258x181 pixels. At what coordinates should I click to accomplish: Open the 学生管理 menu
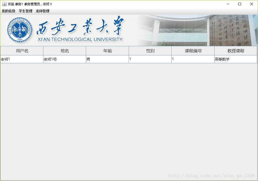(25, 11)
